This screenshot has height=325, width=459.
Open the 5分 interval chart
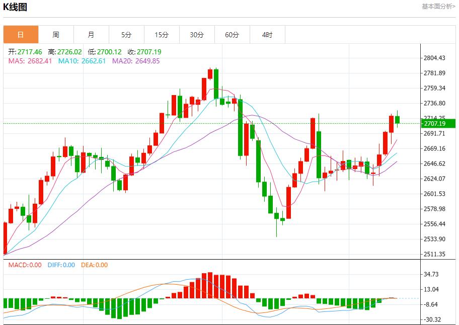126,35
